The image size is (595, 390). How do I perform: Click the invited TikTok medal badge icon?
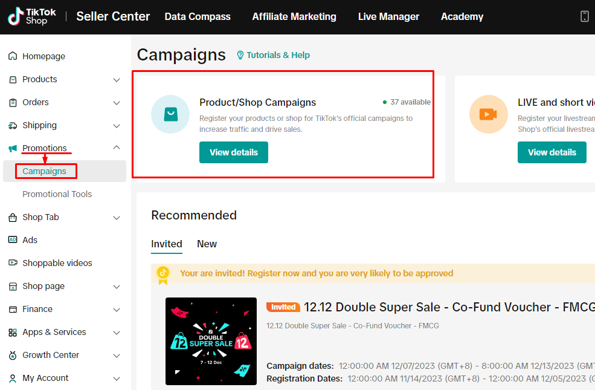(x=163, y=275)
